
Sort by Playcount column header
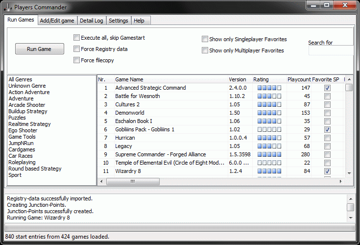tap(299, 79)
